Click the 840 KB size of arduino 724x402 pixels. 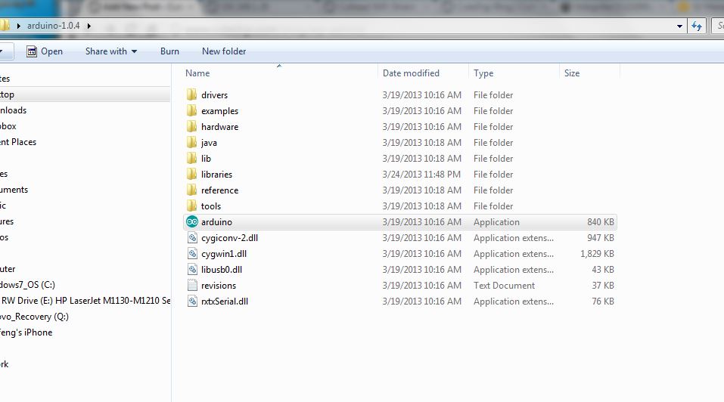click(600, 221)
